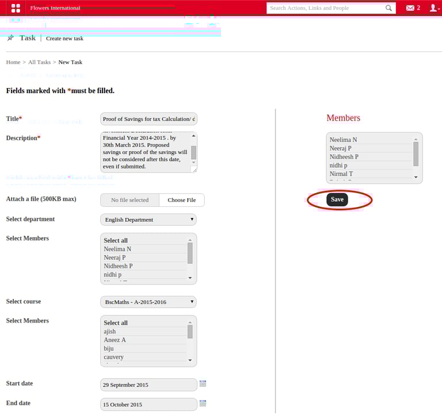Select cauvery in course members list
442x419 pixels.
coord(145,357)
